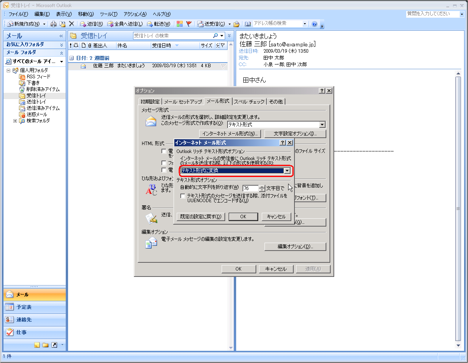
Task: Click the Delete X toolbar icon
Action: click(x=71, y=24)
